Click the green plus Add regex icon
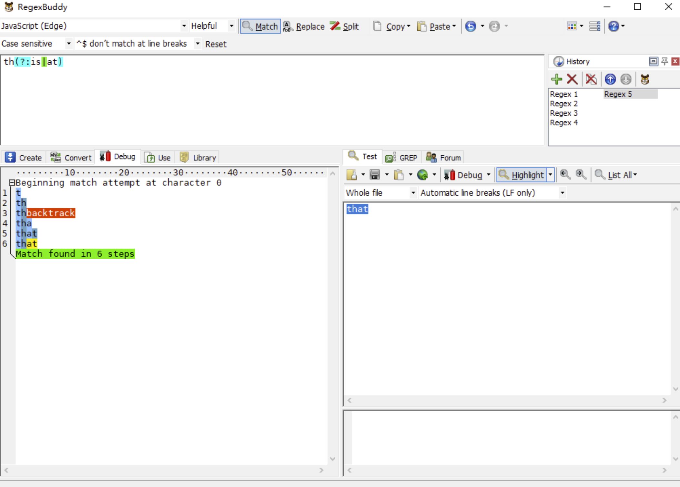 coord(557,79)
